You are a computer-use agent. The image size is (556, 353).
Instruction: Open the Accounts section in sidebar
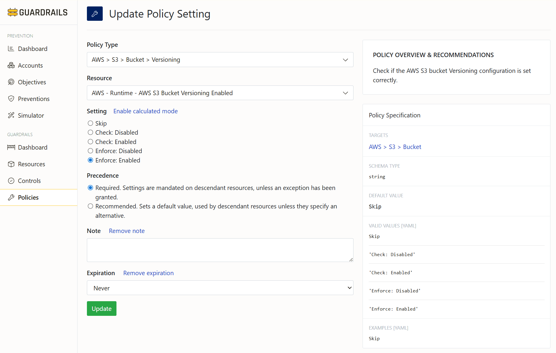(30, 65)
